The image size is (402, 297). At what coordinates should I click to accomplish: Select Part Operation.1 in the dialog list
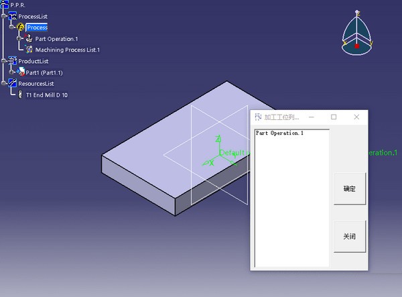click(279, 133)
